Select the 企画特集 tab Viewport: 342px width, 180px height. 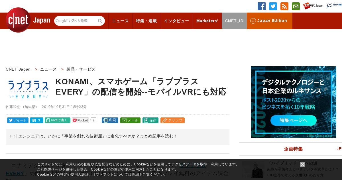293,149
